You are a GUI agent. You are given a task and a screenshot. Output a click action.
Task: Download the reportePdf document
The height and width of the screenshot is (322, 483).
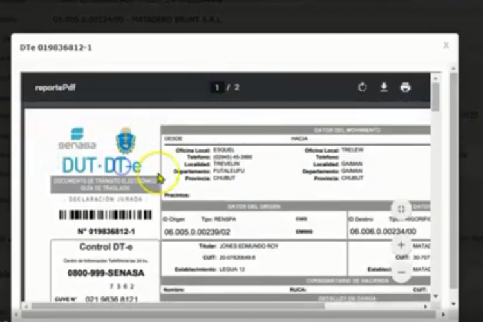point(384,88)
